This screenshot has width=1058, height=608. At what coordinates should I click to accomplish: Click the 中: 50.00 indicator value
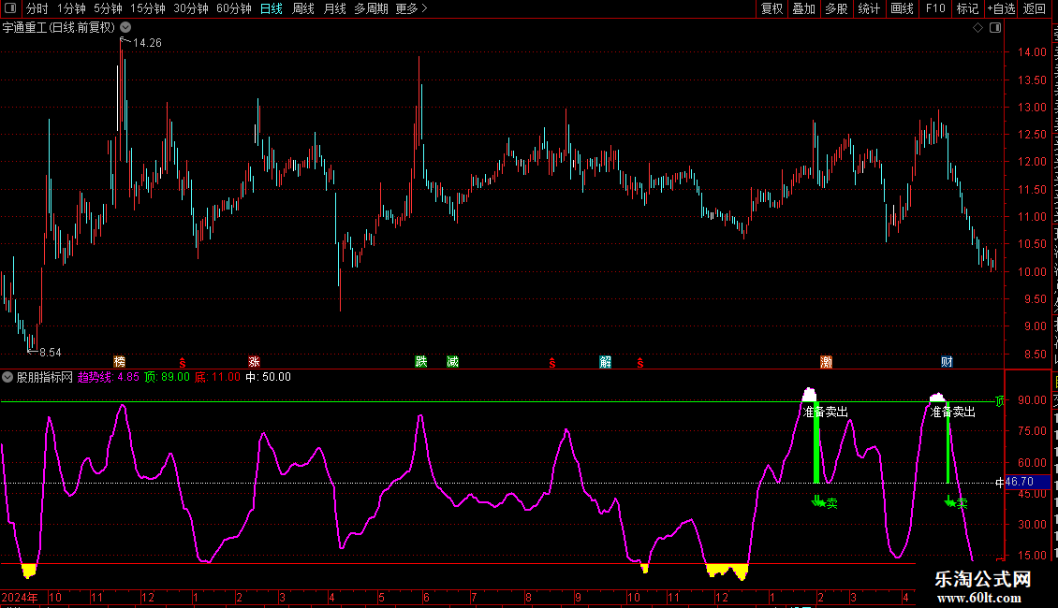pos(268,377)
